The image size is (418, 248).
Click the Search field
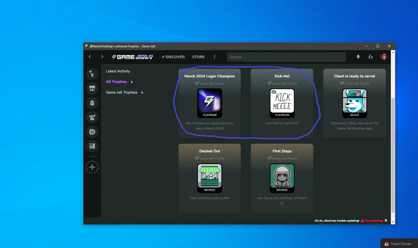coord(286,57)
